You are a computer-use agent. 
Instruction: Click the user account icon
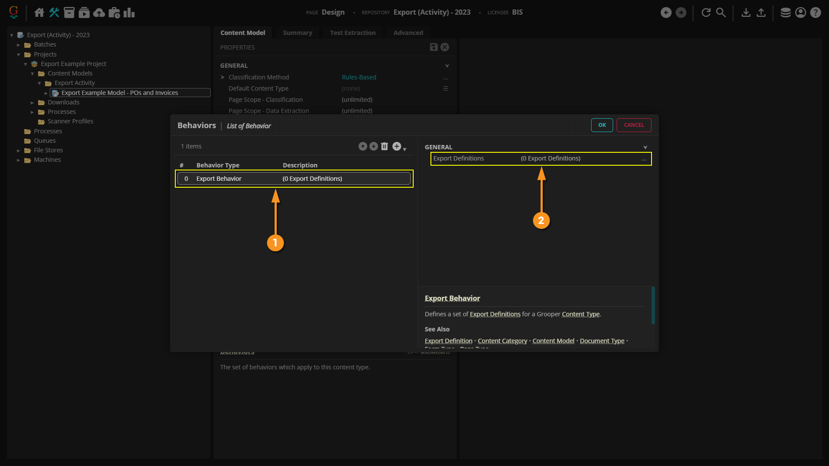801,13
